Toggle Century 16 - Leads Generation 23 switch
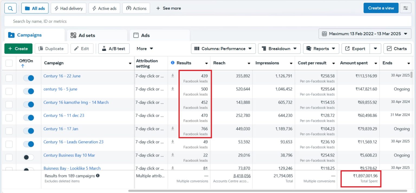The image size is (416, 193). tap(28, 144)
